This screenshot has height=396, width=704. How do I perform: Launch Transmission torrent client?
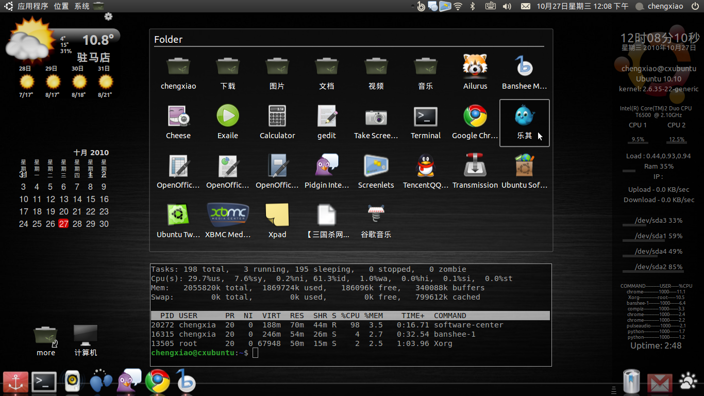pos(475,172)
